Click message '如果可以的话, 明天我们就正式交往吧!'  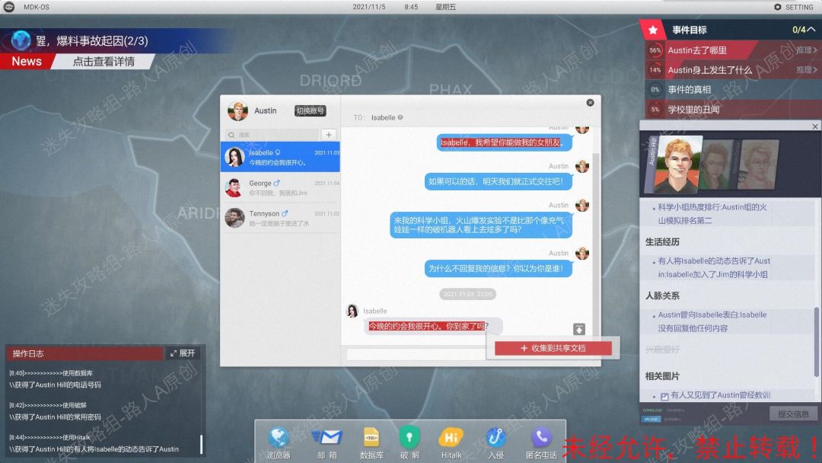tap(498, 181)
